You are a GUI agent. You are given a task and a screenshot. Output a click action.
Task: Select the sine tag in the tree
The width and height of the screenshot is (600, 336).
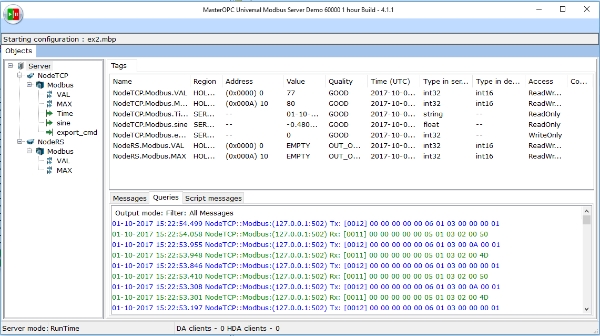click(x=64, y=123)
